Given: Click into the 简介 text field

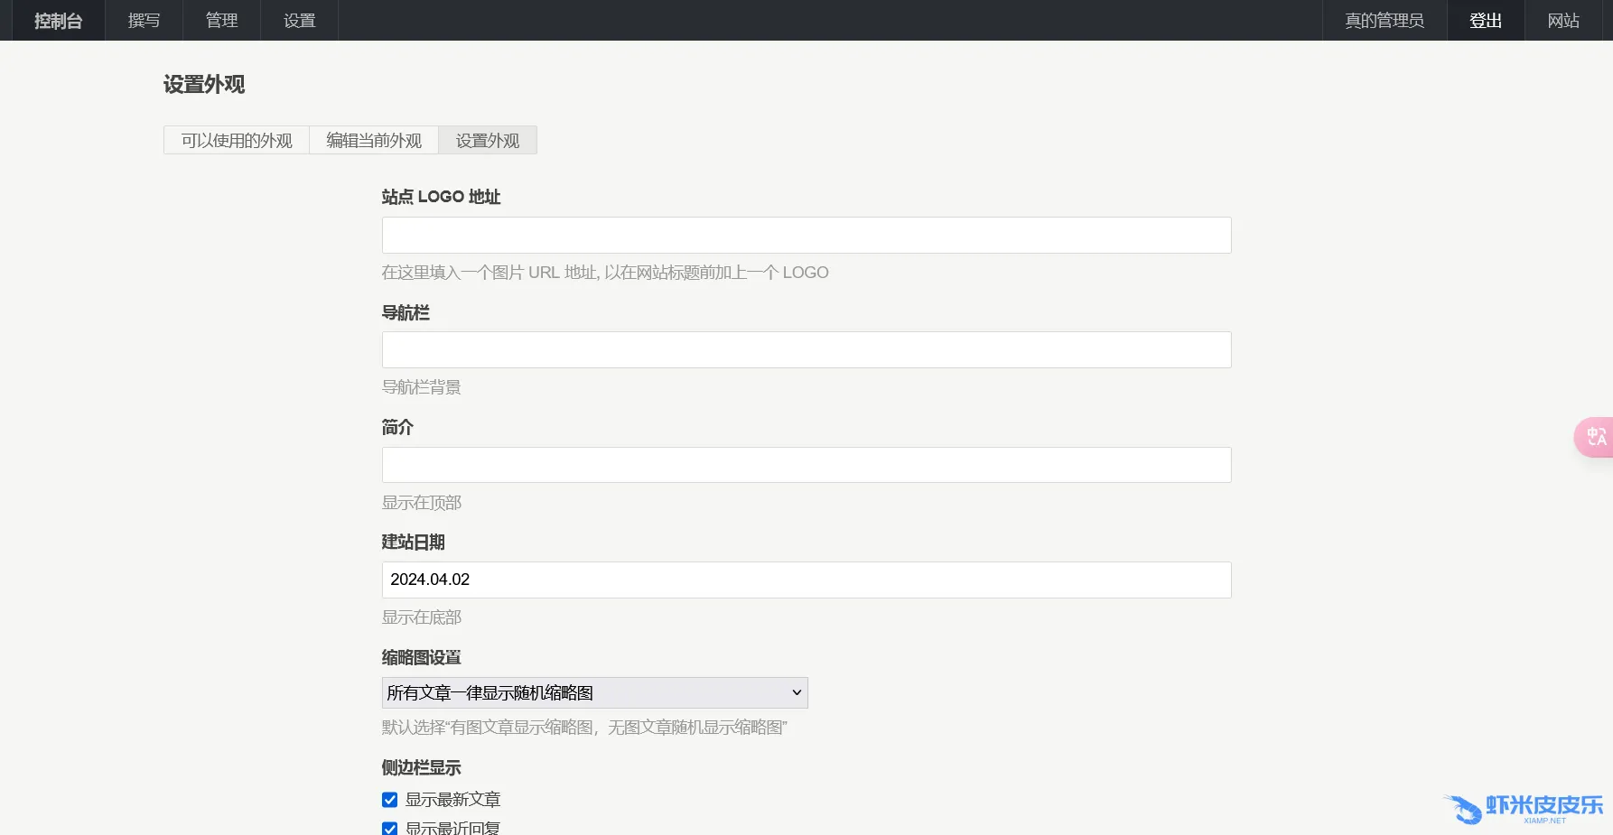Looking at the screenshot, I should [806, 465].
